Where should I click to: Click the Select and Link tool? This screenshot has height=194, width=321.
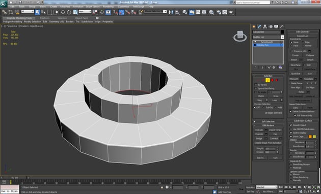click(4, 12)
